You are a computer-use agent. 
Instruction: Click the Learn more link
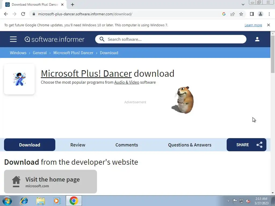tap(253, 25)
